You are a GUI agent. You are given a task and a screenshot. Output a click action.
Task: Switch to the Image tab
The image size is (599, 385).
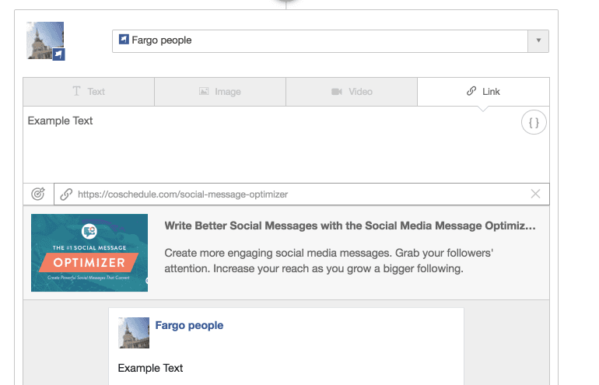click(x=220, y=92)
